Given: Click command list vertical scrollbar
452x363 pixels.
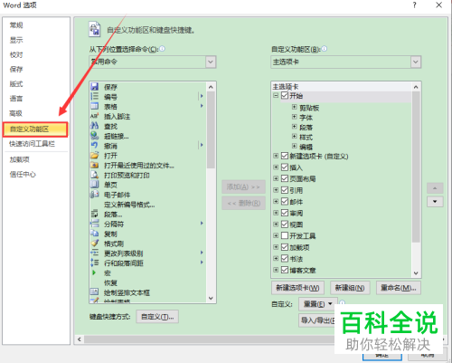Looking at the screenshot, I should [x=211, y=129].
